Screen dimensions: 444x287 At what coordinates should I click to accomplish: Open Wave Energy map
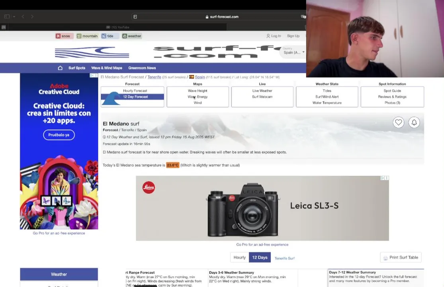click(198, 97)
